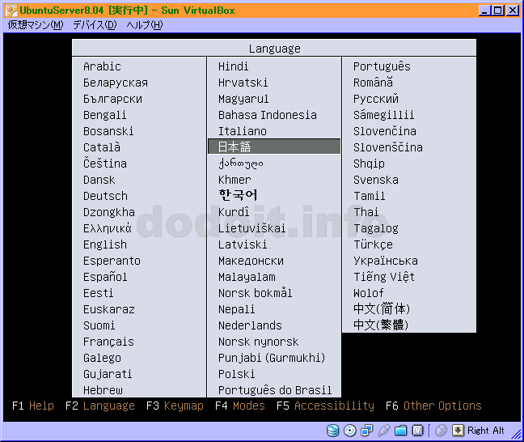Select Tiếng Việt language

tap(384, 277)
